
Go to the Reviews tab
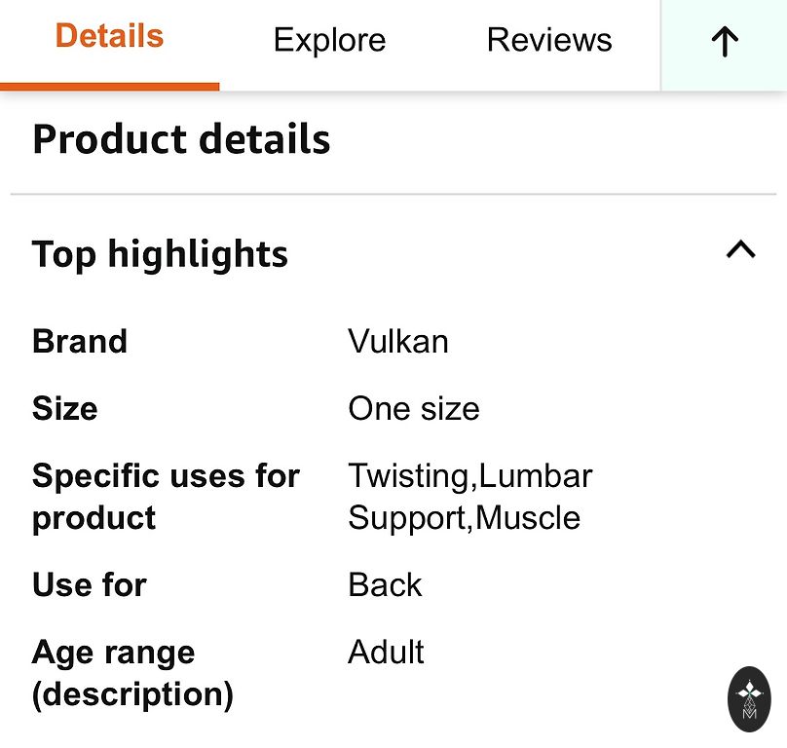549,40
